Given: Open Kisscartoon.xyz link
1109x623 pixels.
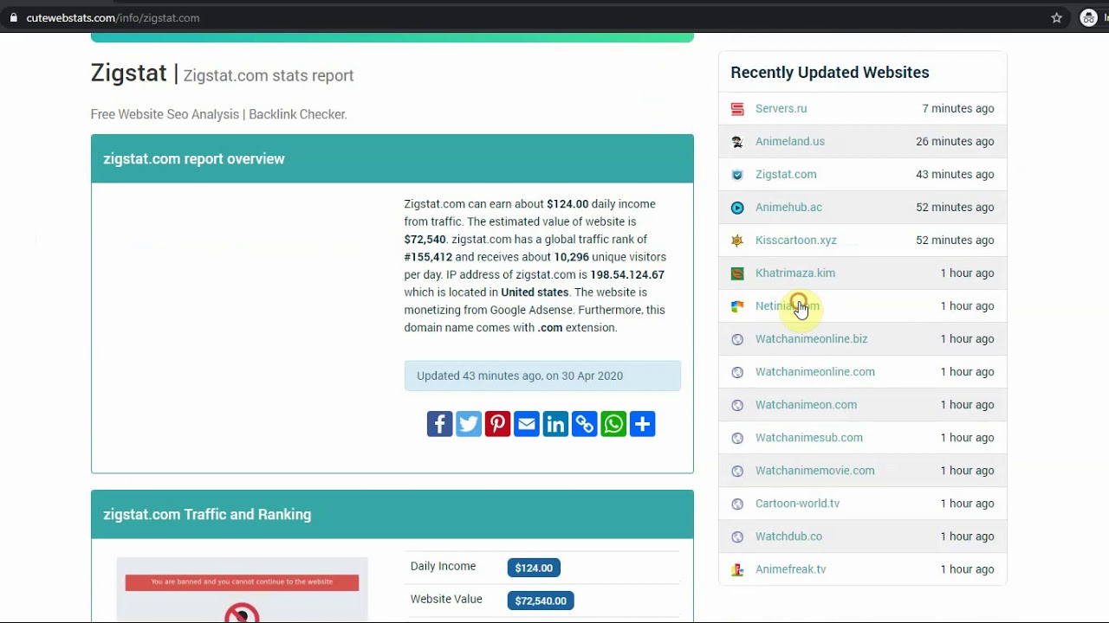Looking at the screenshot, I should [x=796, y=240].
